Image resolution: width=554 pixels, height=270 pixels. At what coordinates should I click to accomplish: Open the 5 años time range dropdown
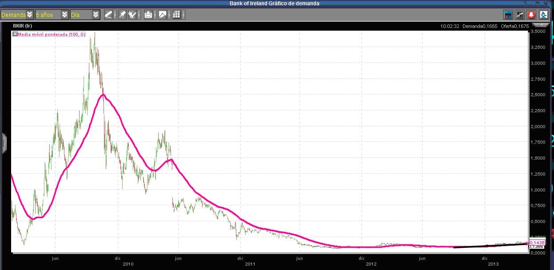click(52, 15)
